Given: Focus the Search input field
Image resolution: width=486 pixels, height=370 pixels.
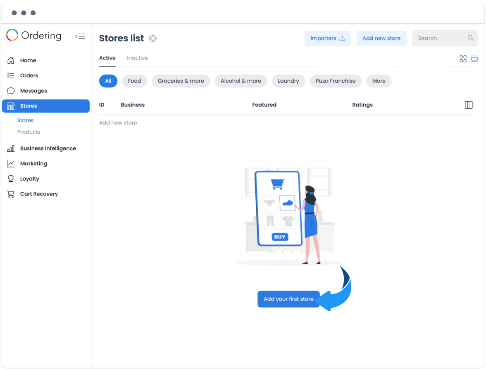Looking at the screenshot, I should [x=445, y=38].
